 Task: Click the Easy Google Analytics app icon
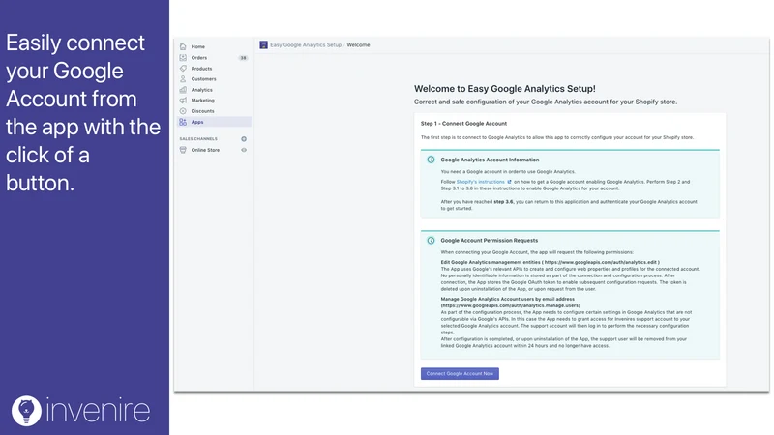click(263, 44)
